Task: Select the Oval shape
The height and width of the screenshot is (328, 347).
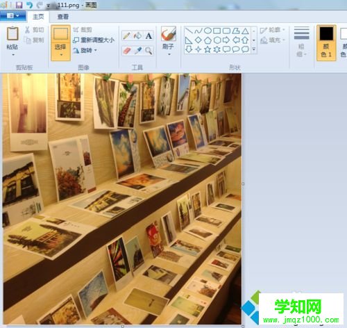Action: [x=208, y=31]
